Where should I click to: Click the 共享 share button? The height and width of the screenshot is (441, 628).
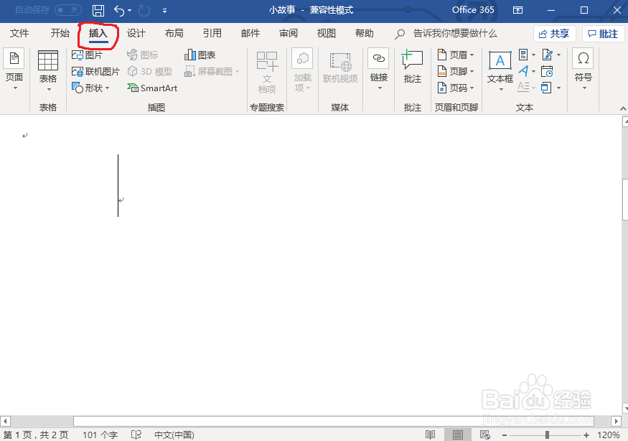coord(554,33)
